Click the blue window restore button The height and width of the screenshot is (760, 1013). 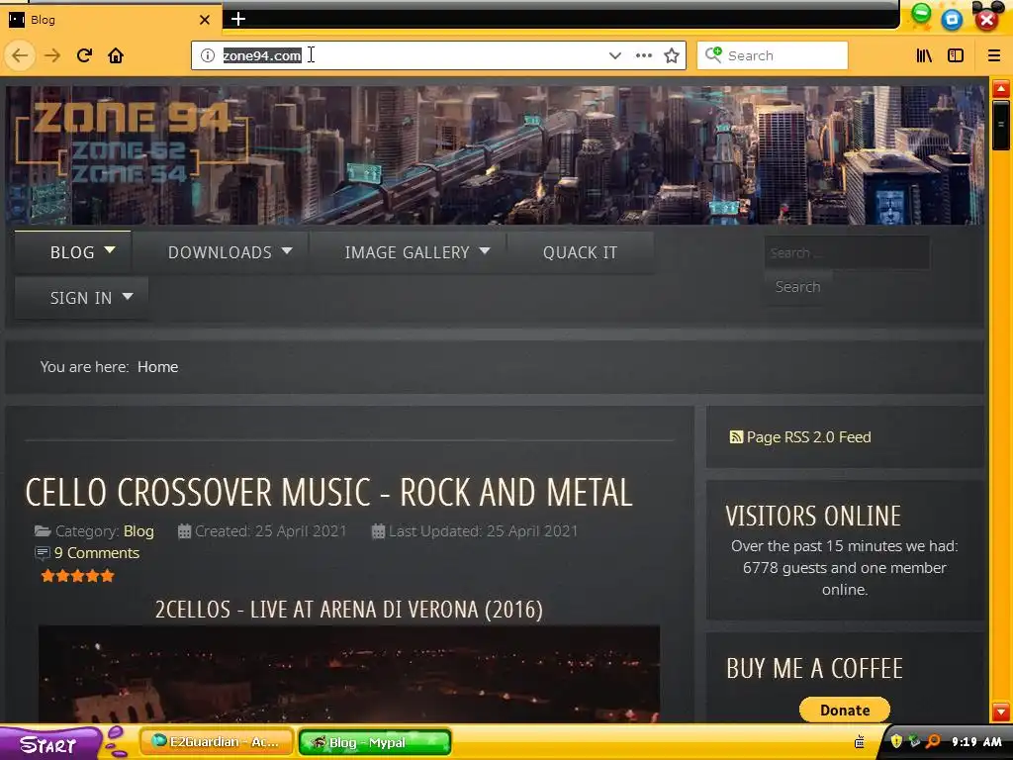952,20
